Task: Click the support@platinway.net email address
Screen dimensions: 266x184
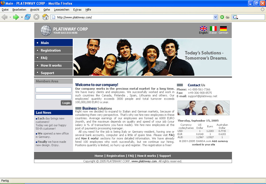Action: point(202,96)
